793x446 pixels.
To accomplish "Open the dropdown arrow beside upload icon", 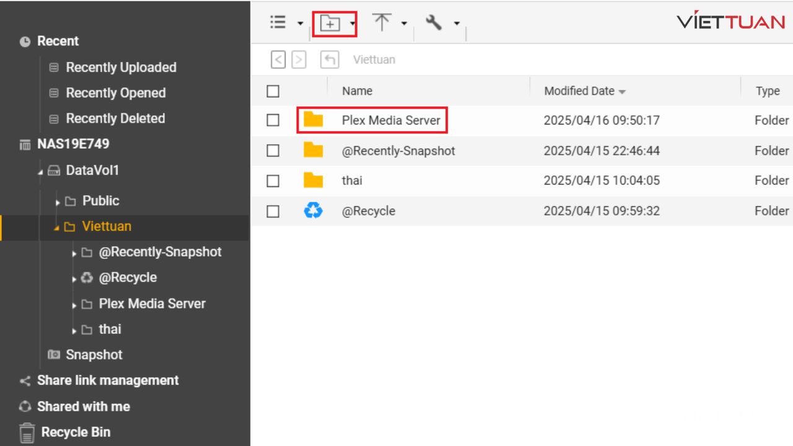I will (404, 24).
